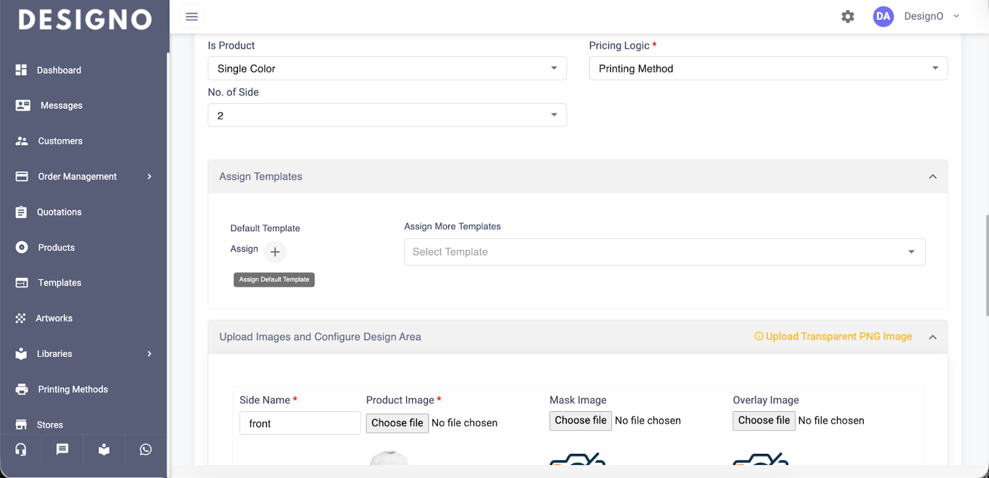Collapse the Upload Images and Configure Design Area section
Image resolution: width=989 pixels, height=478 pixels.
coord(932,337)
